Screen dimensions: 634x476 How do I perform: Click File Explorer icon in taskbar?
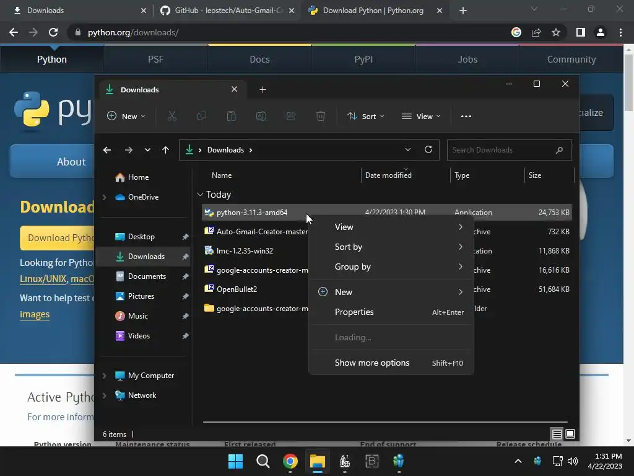(x=318, y=461)
